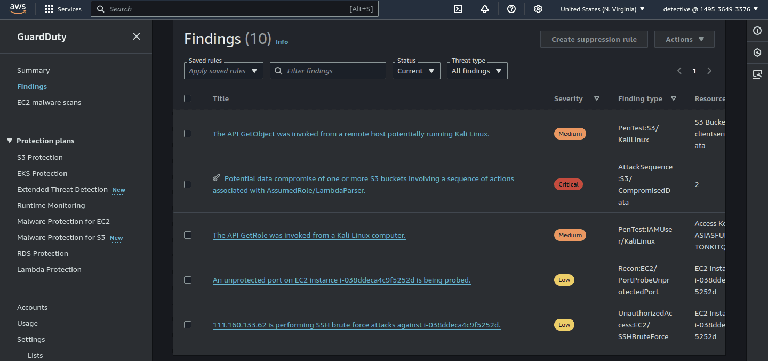Open the detective account menu

click(710, 9)
